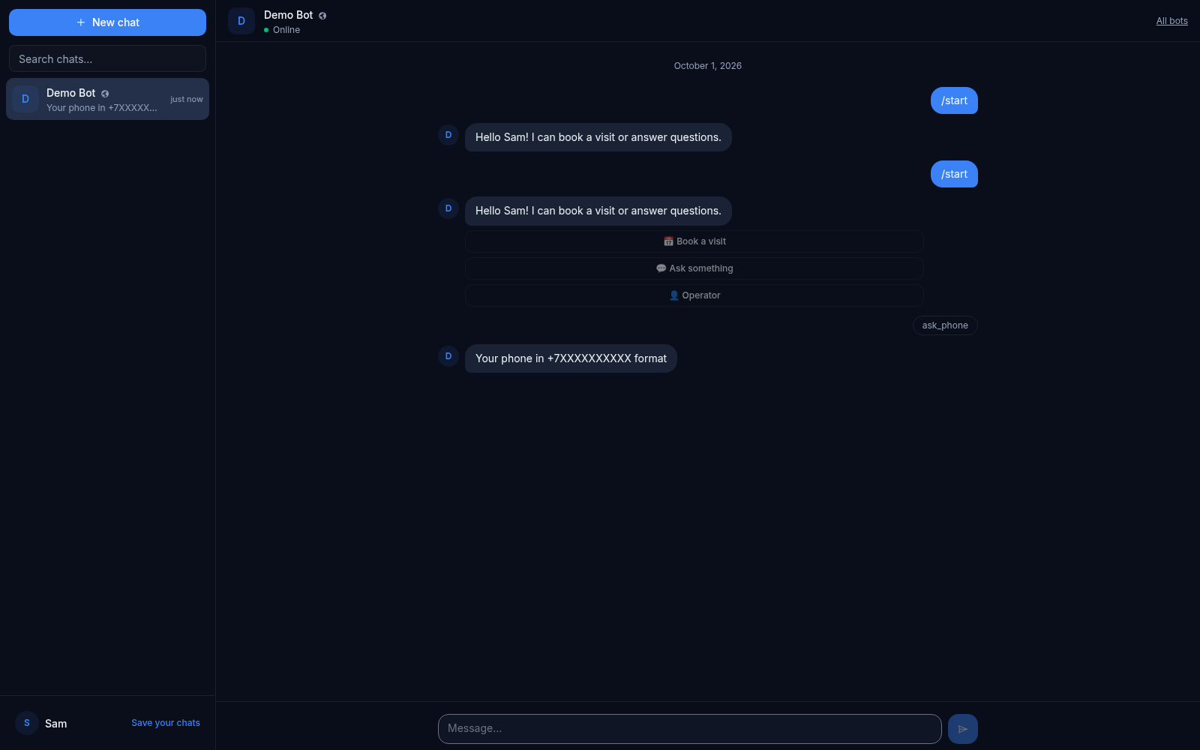Click the verified badge beside Demo Bot in sidebar
This screenshot has width=1200, height=750.
click(105, 94)
